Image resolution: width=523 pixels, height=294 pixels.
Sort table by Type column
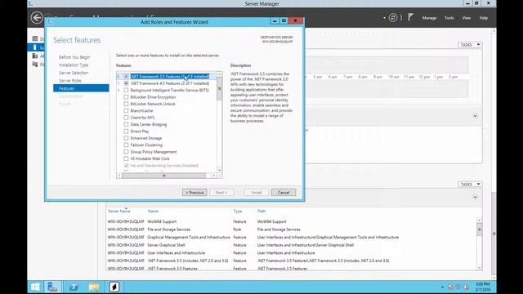click(x=238, y=211)
